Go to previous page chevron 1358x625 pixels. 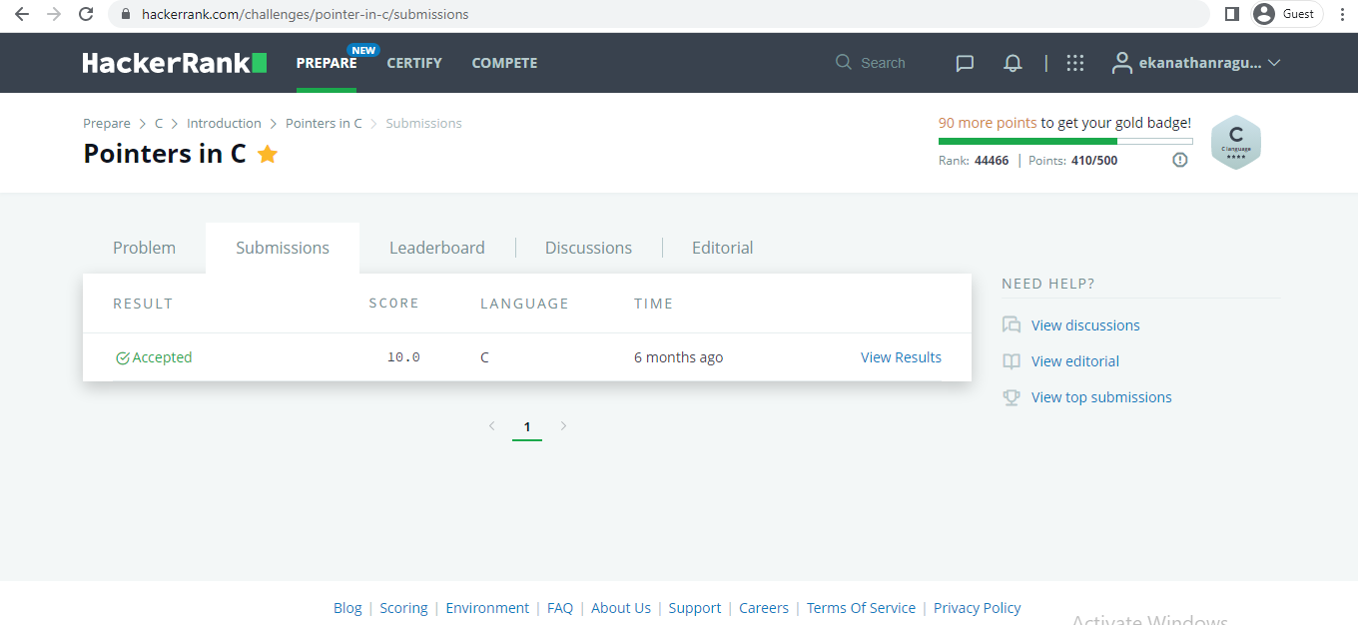click(x=491, y=426)
